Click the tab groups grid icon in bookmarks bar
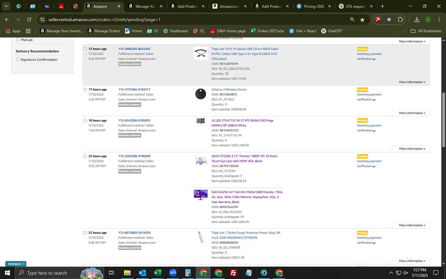 pyautogui.click(x=28, y=31)
